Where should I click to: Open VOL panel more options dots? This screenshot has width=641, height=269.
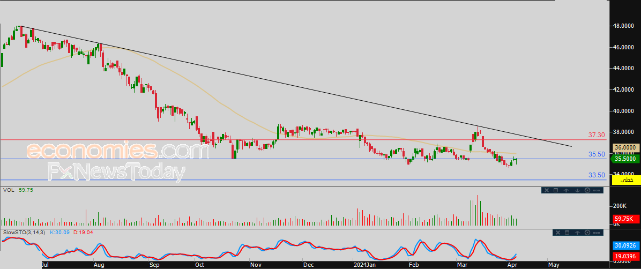coord(597,191)
